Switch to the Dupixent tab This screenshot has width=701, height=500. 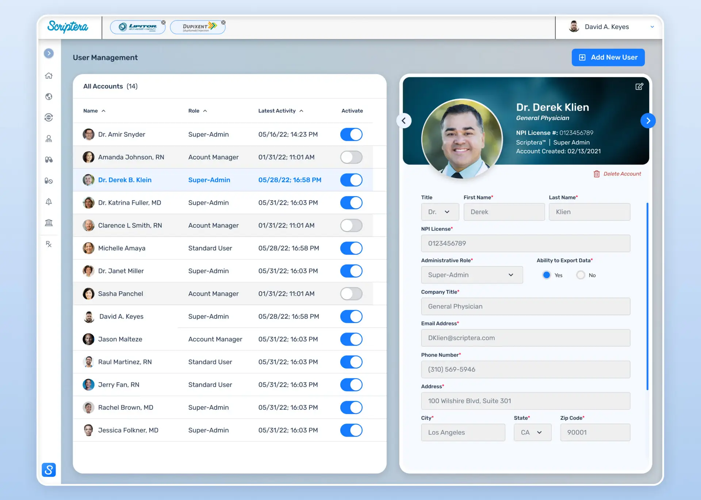click(198, 27)
